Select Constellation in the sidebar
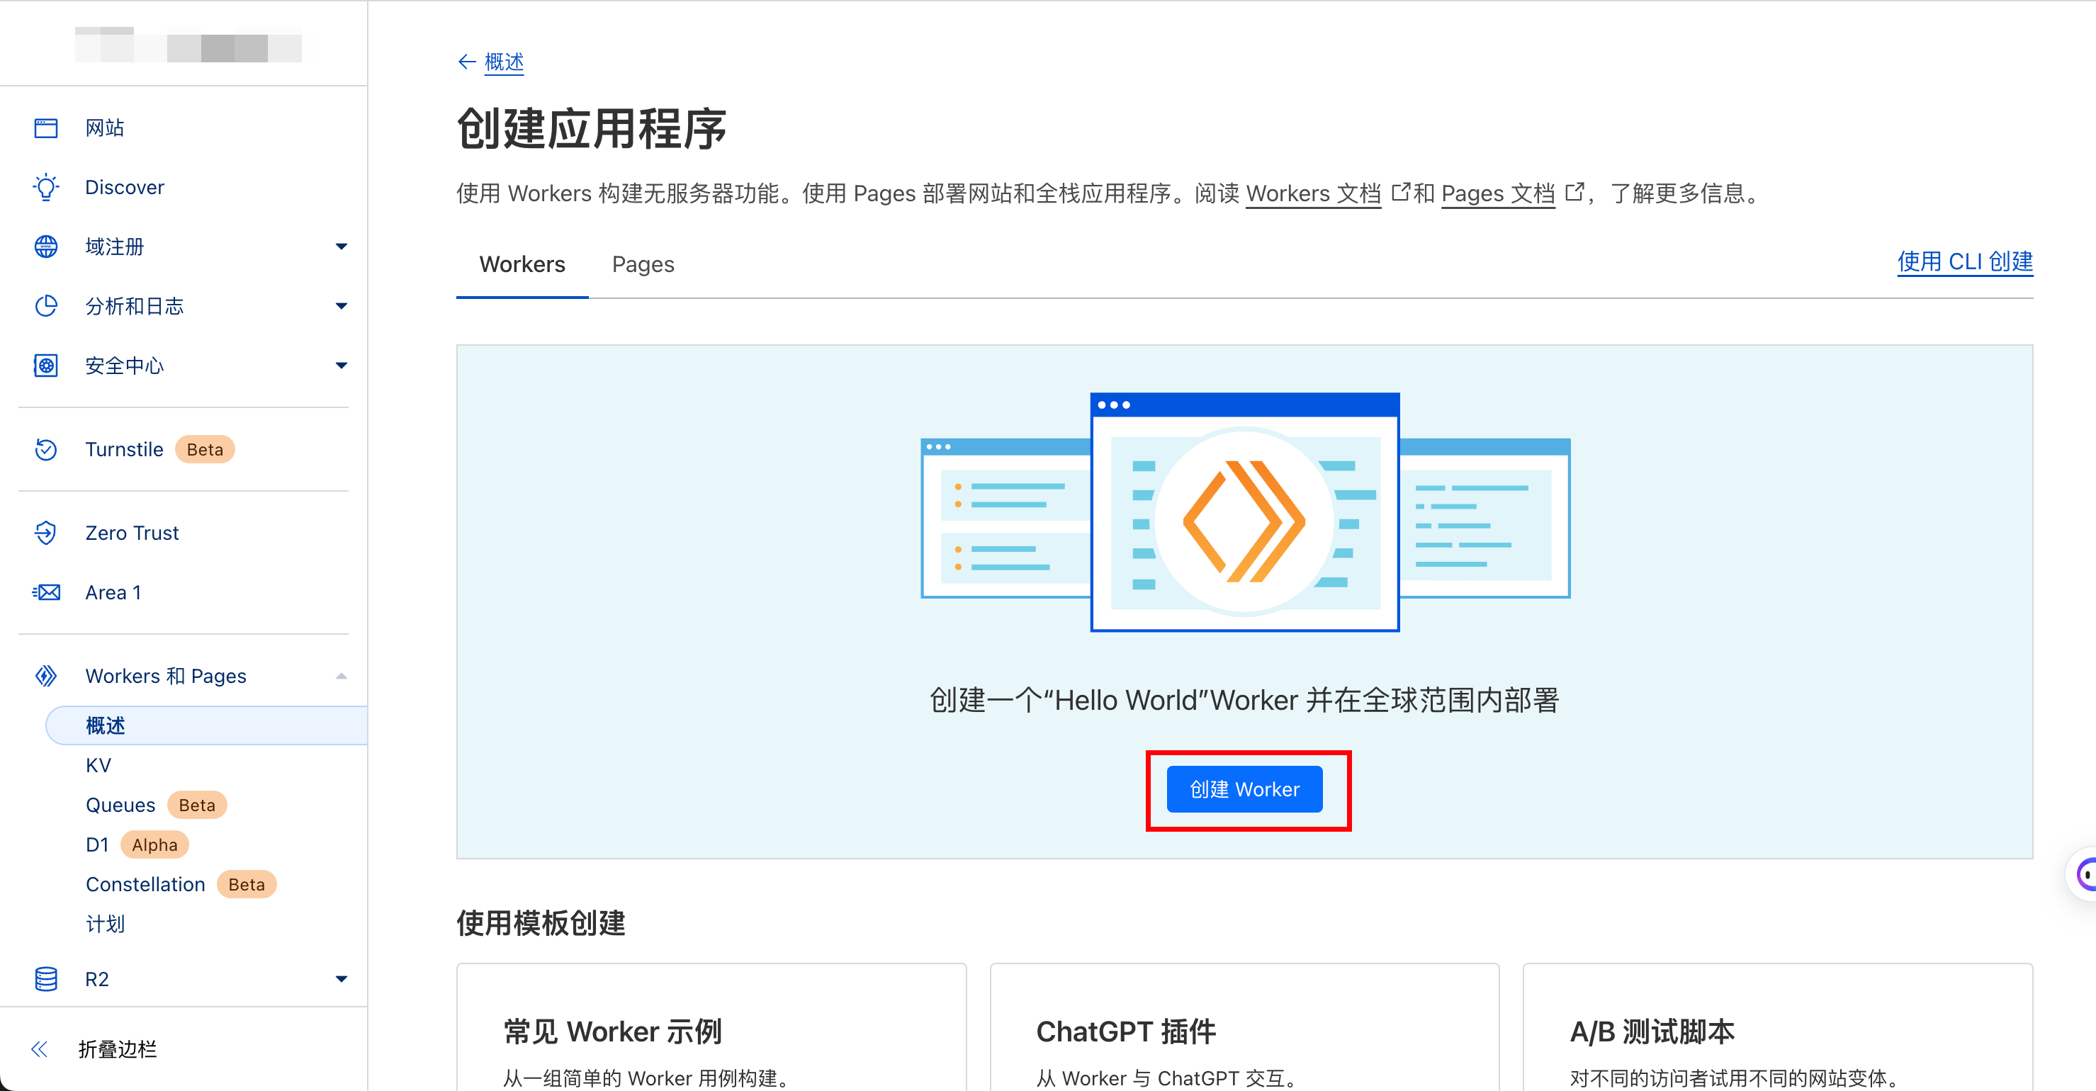Viewport: 2096px width, 1091px height. (146, 884)
